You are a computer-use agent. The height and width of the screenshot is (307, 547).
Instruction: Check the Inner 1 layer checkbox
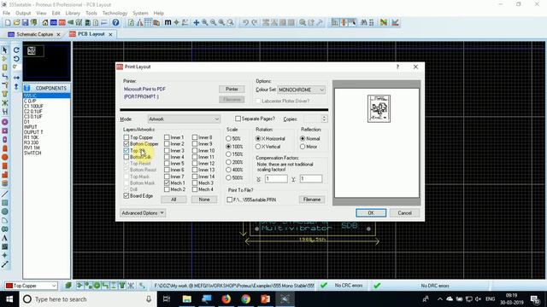click(x=167, y=137)
